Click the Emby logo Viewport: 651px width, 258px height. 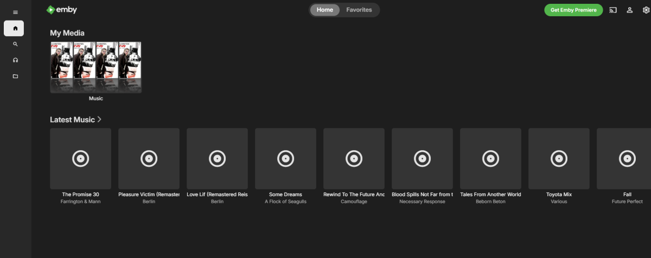[61, 9]
